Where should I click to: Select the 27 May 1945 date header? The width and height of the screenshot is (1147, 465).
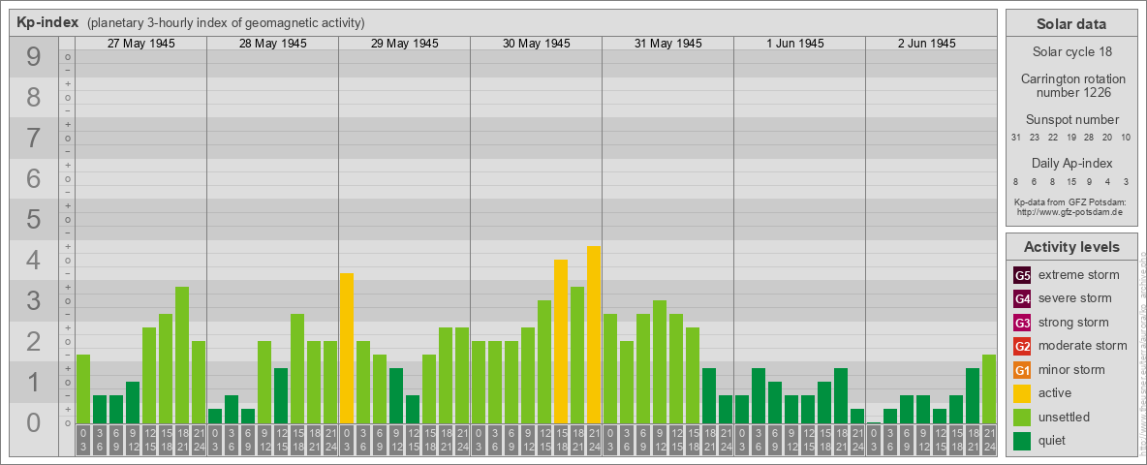(140, 44)
